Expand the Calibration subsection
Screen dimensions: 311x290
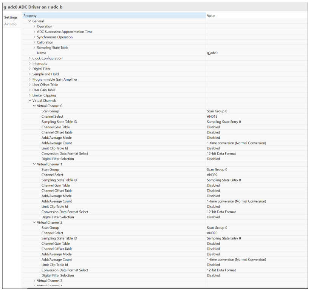click(x=34, y=42)
